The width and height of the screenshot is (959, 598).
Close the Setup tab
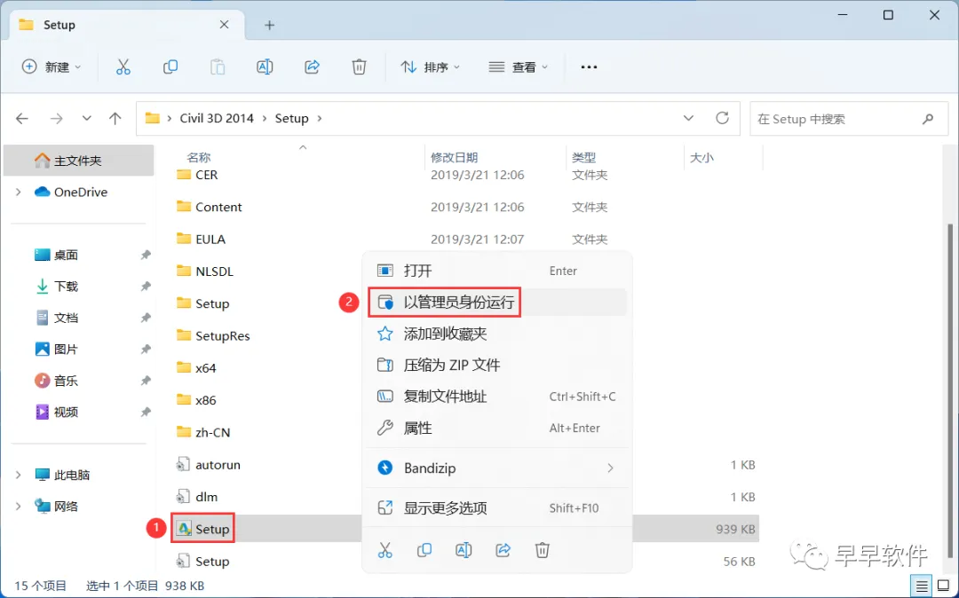coord(224,25)
